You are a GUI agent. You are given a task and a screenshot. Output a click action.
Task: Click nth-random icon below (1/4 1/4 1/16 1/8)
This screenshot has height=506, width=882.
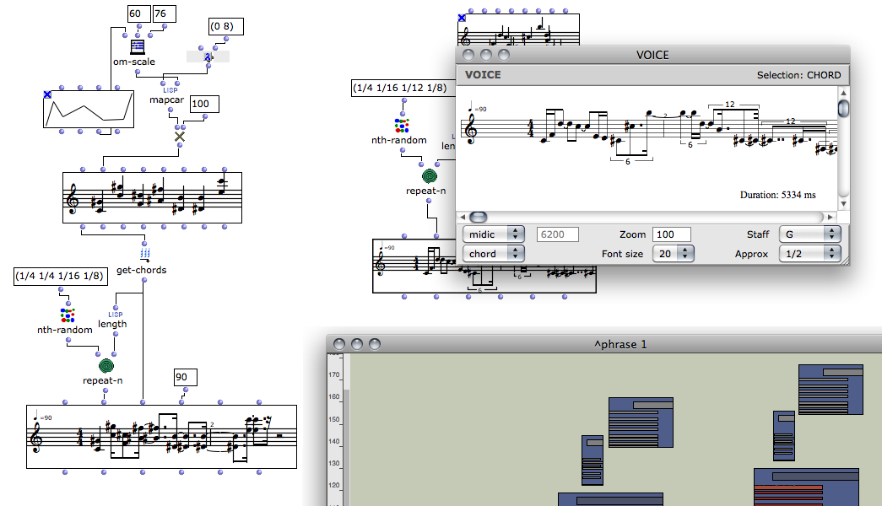65,315
